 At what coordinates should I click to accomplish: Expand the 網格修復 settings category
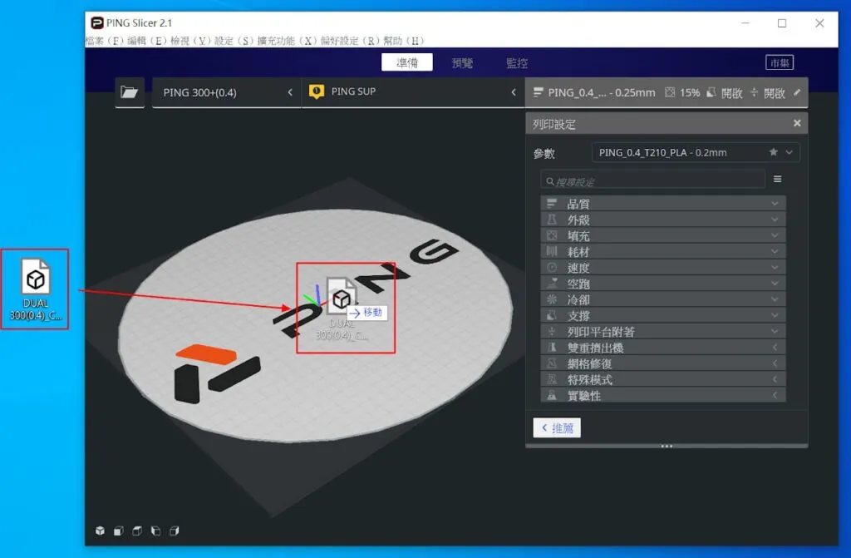click(x=663, y=363)
